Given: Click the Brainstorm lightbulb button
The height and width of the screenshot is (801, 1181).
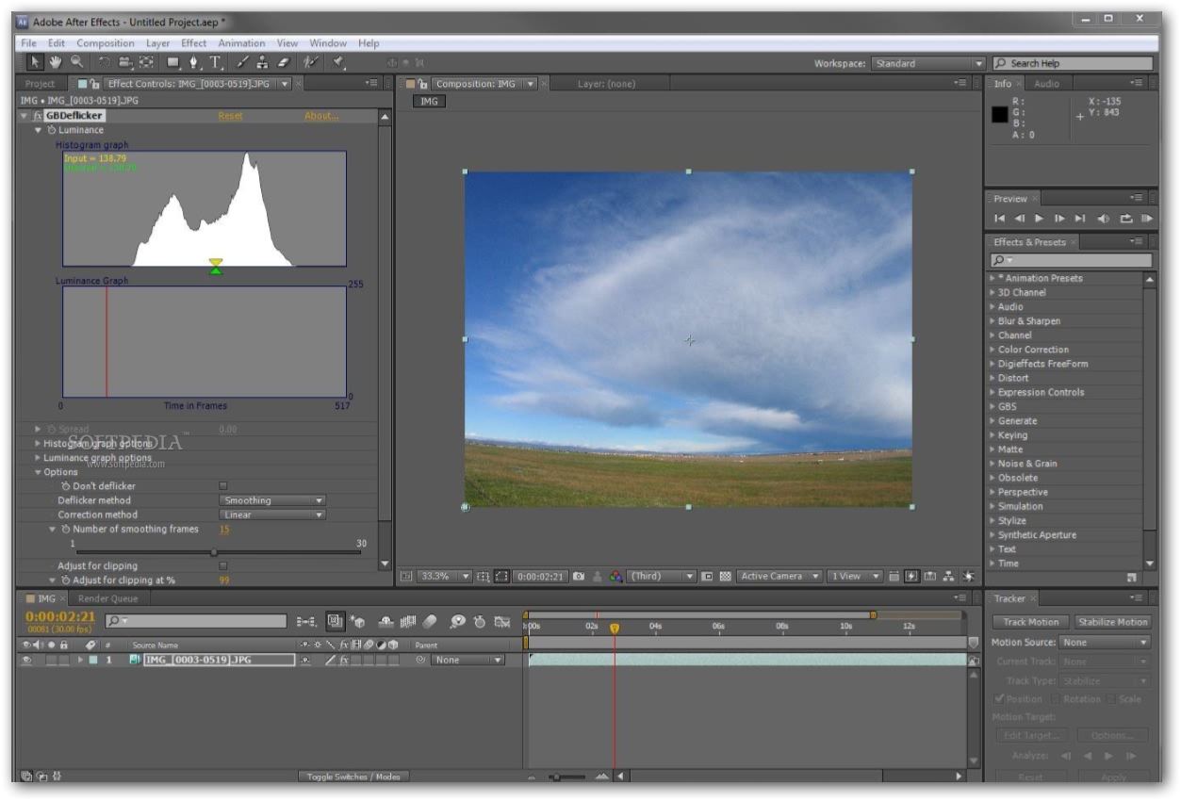Looking at the screenshot, I should (457, 621).
